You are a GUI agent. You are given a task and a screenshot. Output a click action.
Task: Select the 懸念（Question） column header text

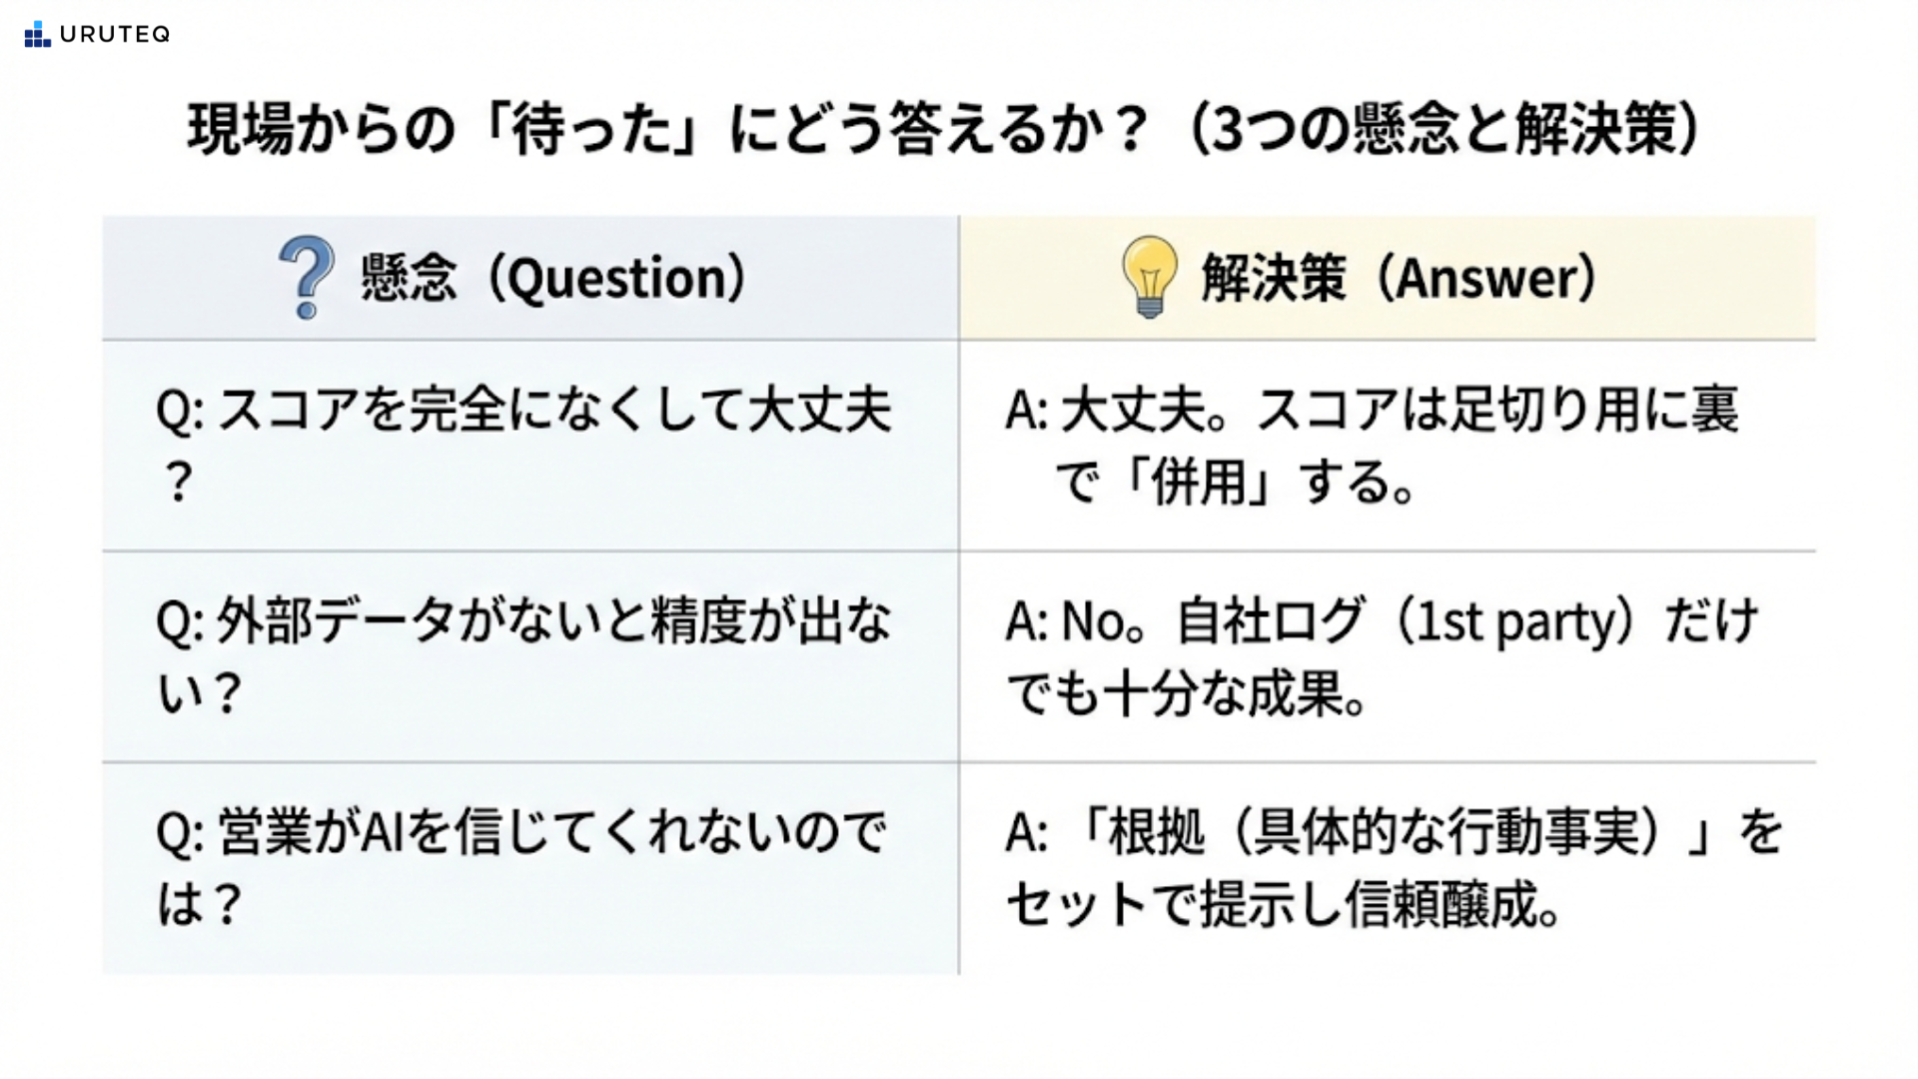[553, 278]
